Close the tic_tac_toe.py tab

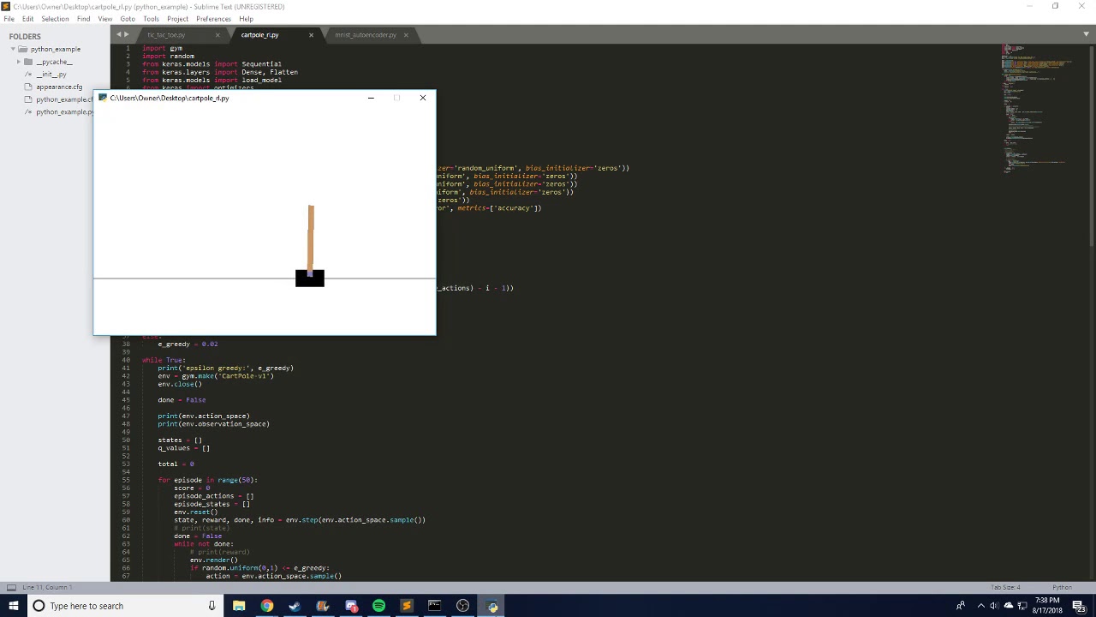(217, 35)
